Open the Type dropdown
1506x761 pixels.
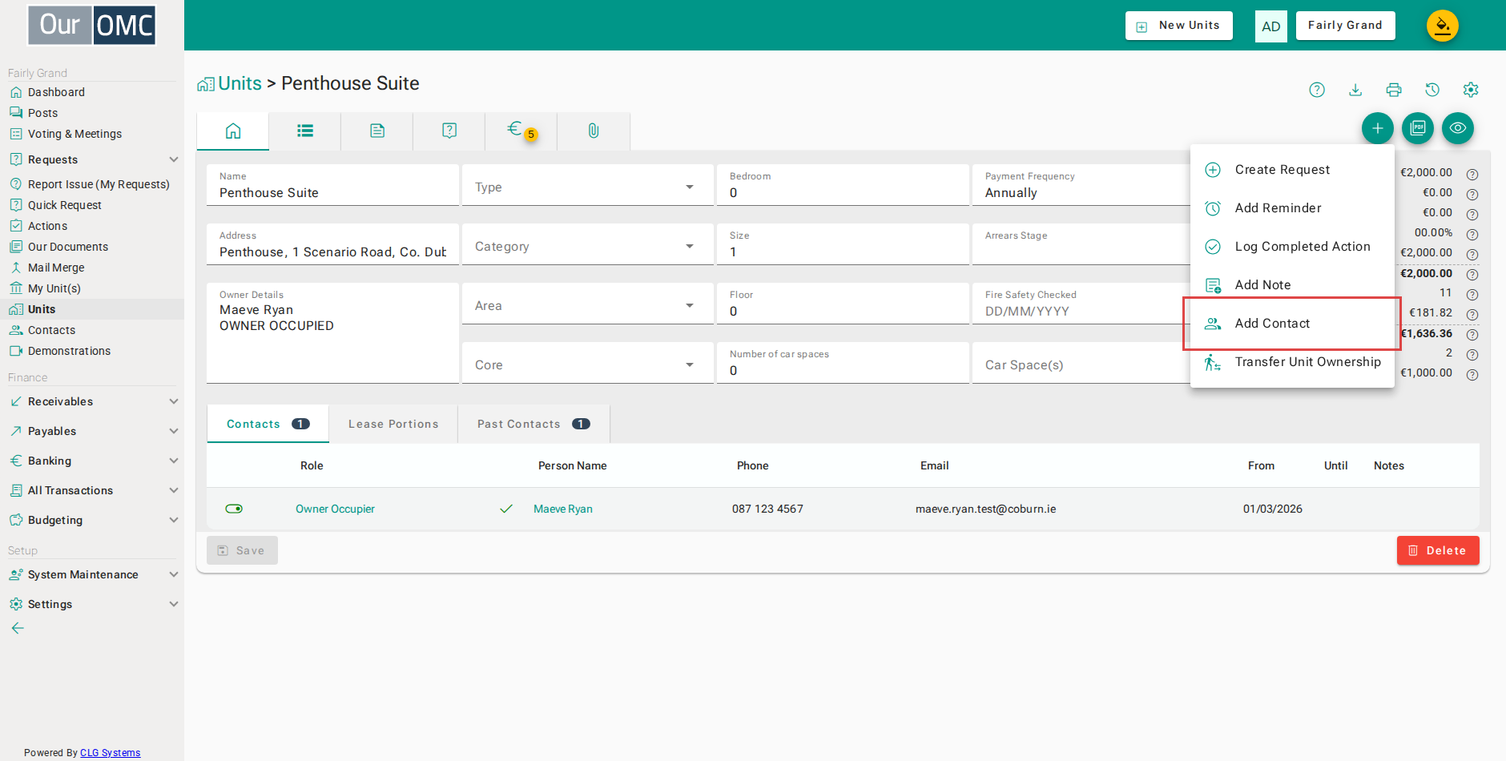pos(588,185)
